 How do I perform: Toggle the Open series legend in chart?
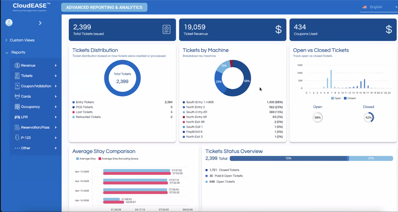336,98
